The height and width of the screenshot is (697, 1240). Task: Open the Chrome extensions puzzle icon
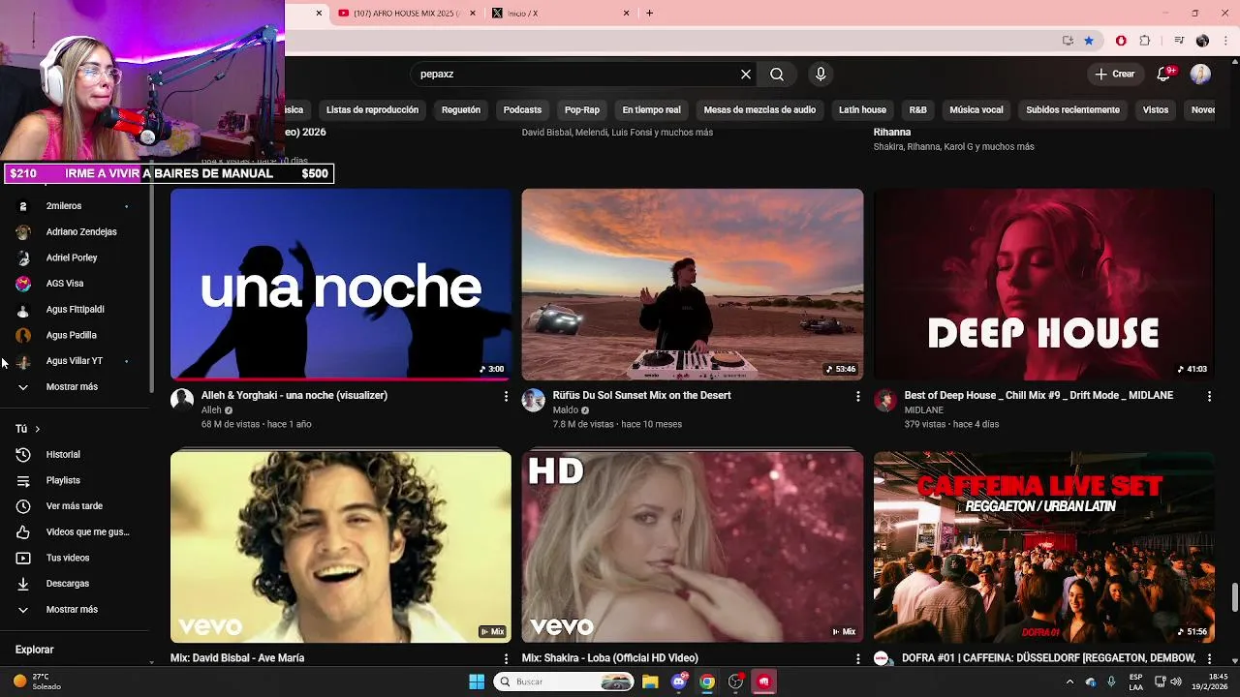[x=1145, y=41]
